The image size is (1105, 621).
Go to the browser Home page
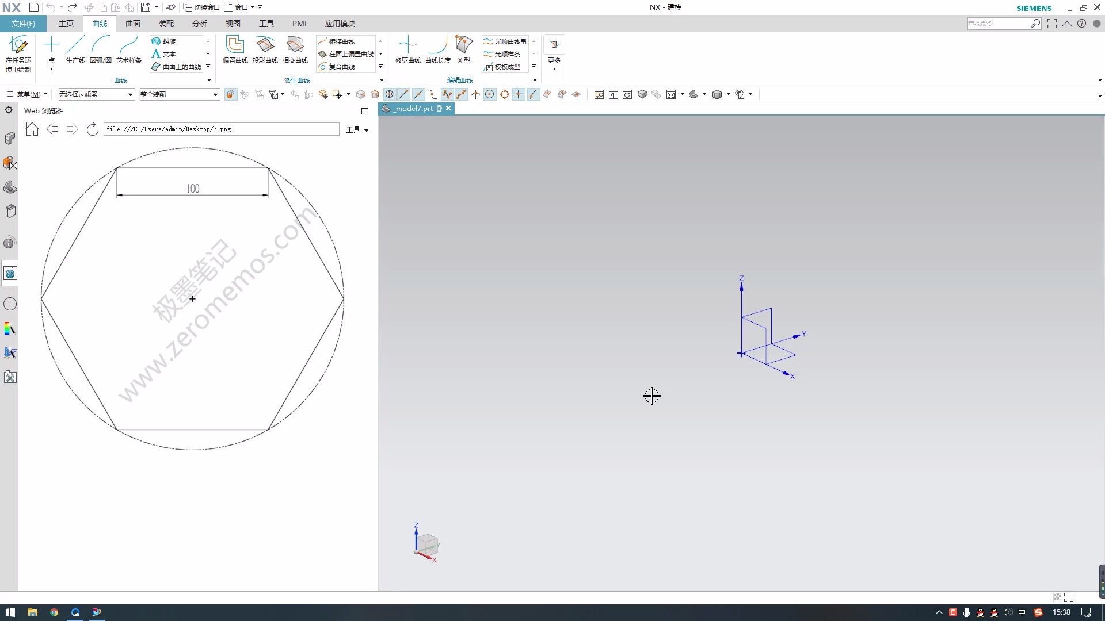pos(32,129)
